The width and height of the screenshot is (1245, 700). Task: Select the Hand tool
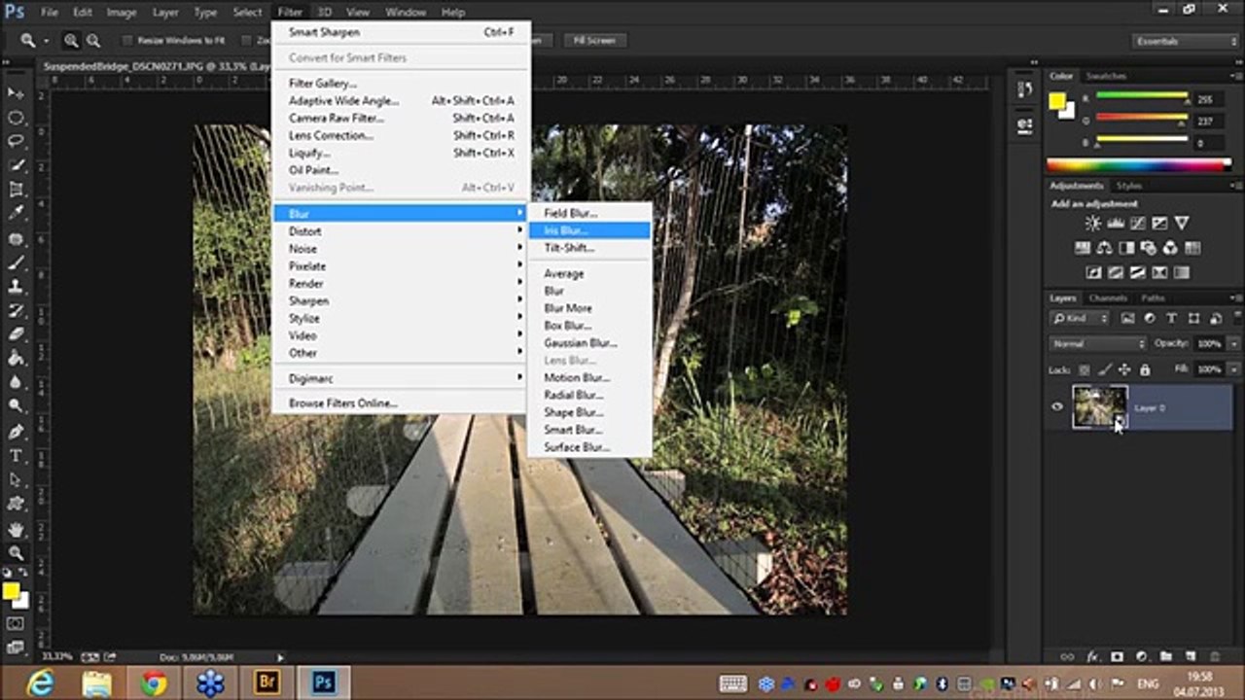(16, 530)
